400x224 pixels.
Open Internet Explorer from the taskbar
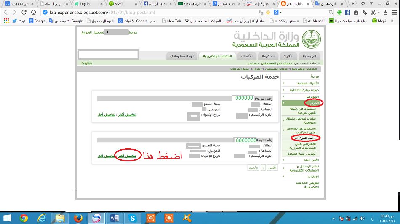tap(41, 217)
